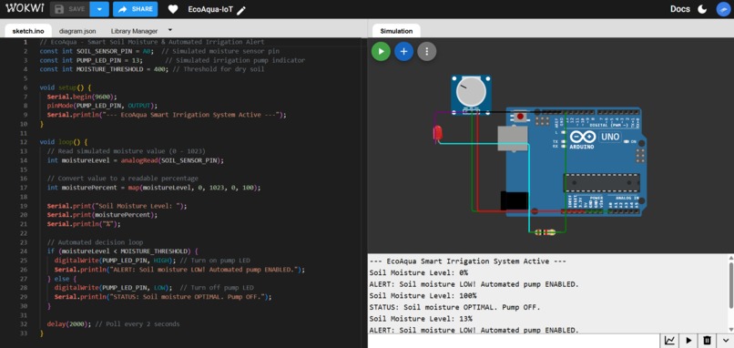734x348 pixels.
Task: Click the Arduino power jack
Action: tap(514, 200)
